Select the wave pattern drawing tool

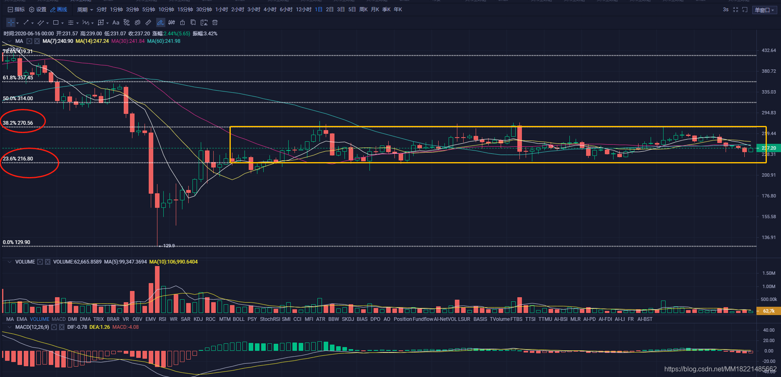tap(85, 22)
